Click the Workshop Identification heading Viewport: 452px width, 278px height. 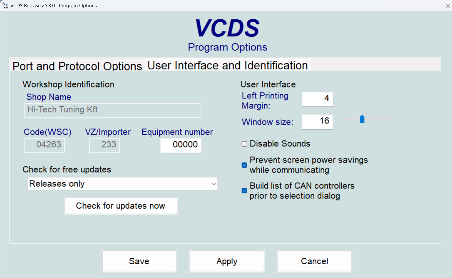click(68, 84)
